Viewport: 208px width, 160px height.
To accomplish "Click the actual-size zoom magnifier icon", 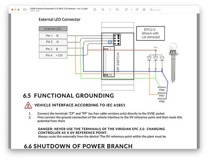I will 110,9.
